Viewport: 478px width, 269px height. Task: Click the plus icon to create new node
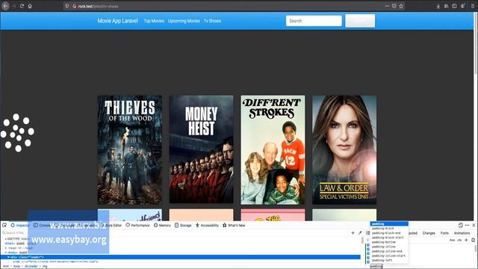[x=353, y=233]
